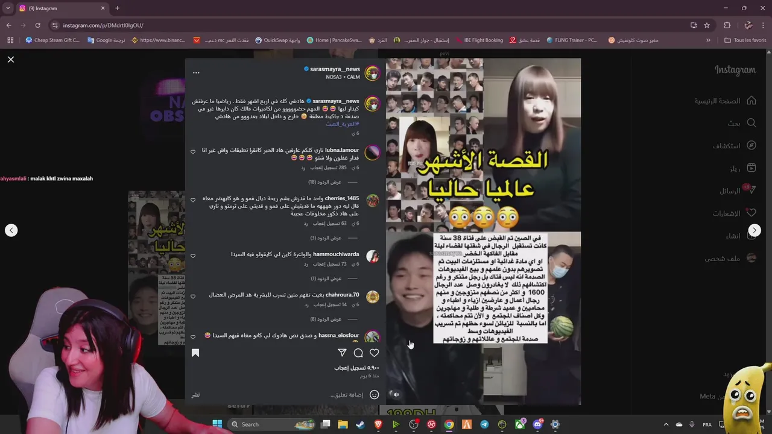Like the post with the heart icon
This screenshot has height=434, width=772.
pyautogui.click(x=374, y=353)
